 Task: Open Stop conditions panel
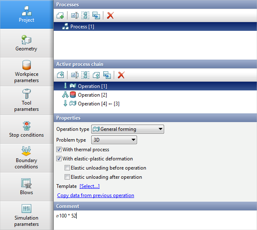(27, 129)
